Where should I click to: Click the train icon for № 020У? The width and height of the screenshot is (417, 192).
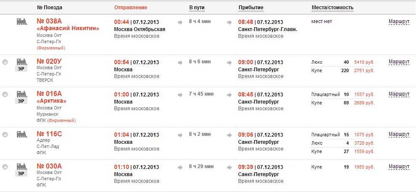coord(21,61)
